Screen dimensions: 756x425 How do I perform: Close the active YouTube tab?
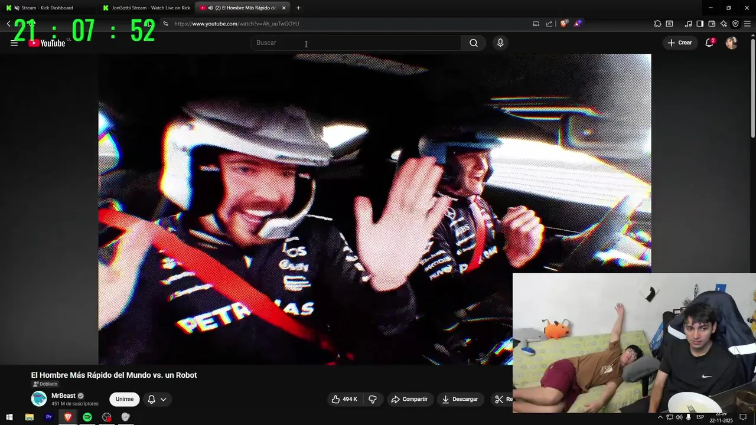coord(284,8)
